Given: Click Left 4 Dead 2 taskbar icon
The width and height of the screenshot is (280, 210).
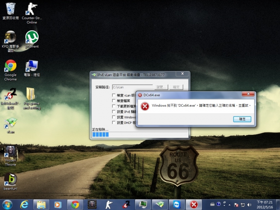Looking at the screenshot, I should click(126, 204).
